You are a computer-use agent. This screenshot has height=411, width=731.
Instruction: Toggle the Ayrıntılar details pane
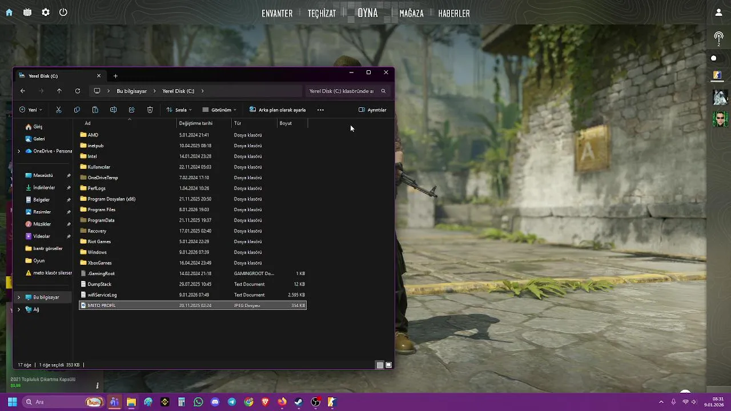(372, 110)
